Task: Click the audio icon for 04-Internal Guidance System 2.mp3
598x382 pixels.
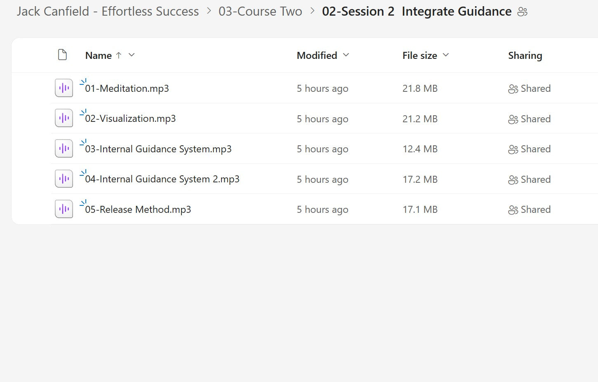Action: pos(64,178)
